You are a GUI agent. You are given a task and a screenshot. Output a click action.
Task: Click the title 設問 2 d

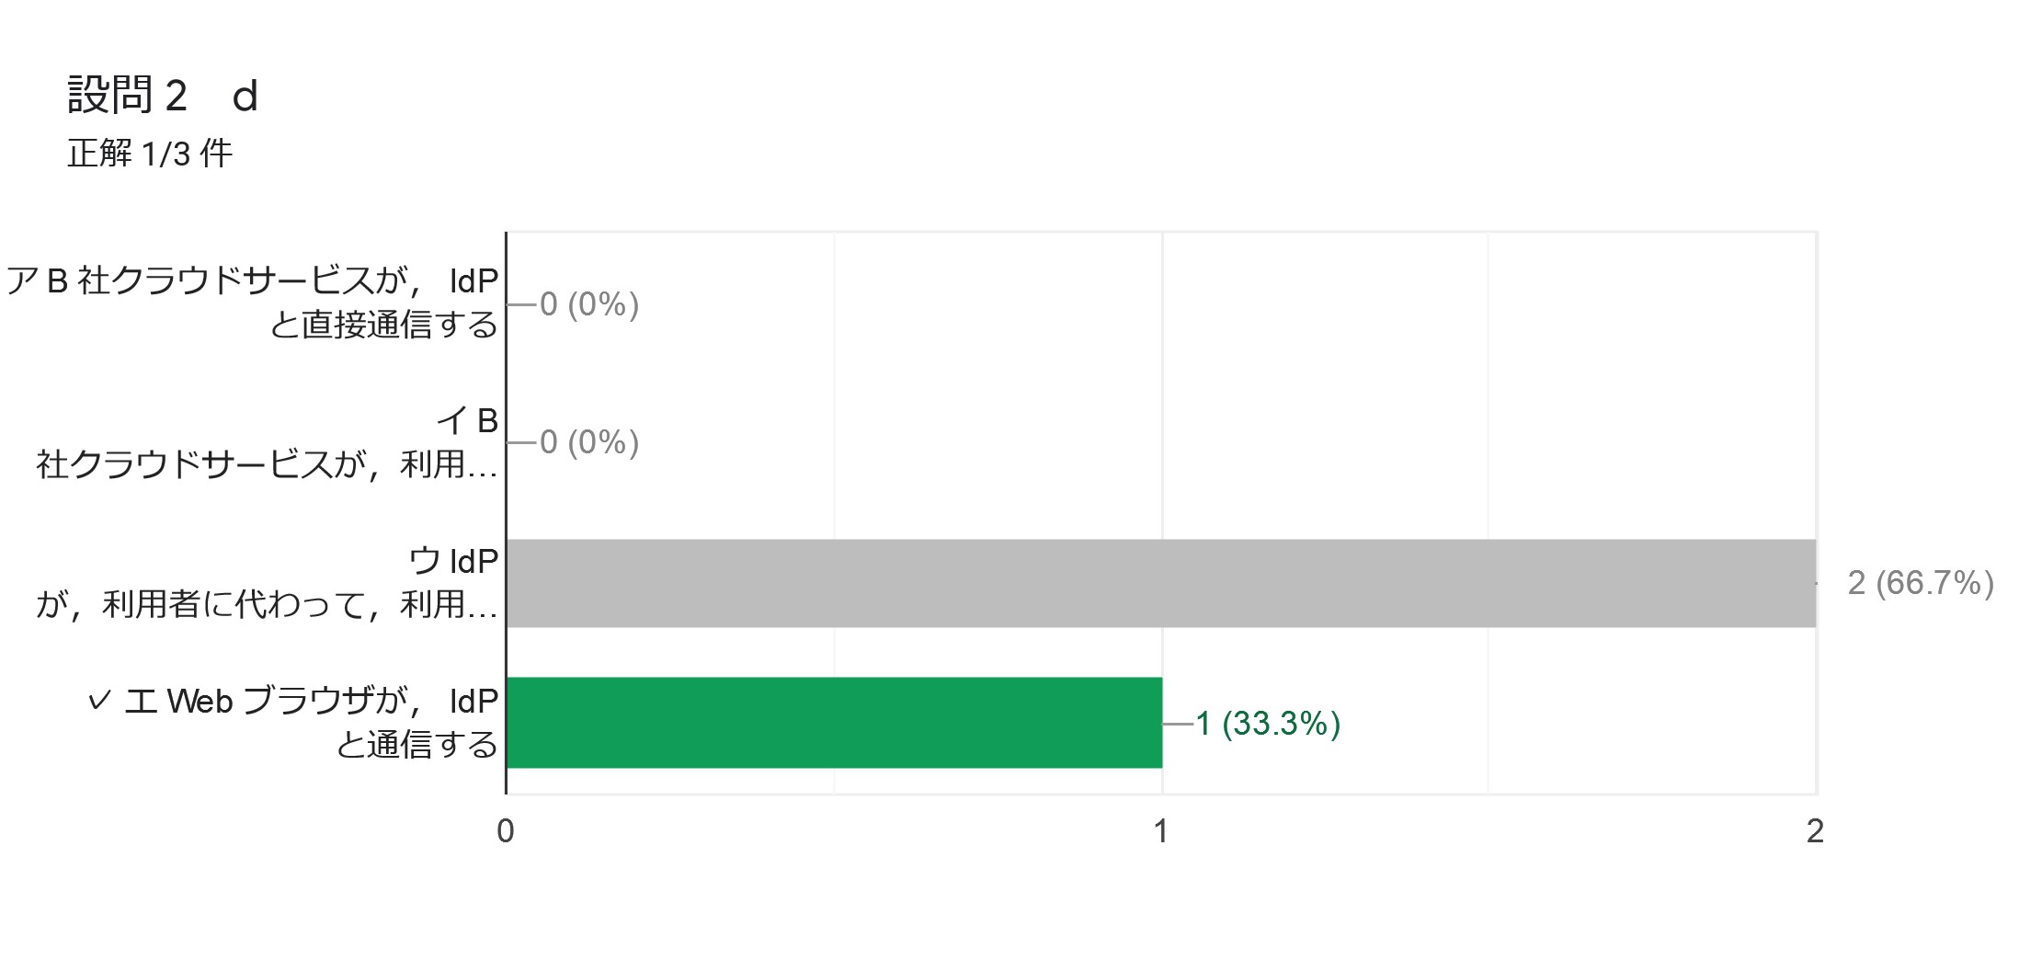[163, 96]
